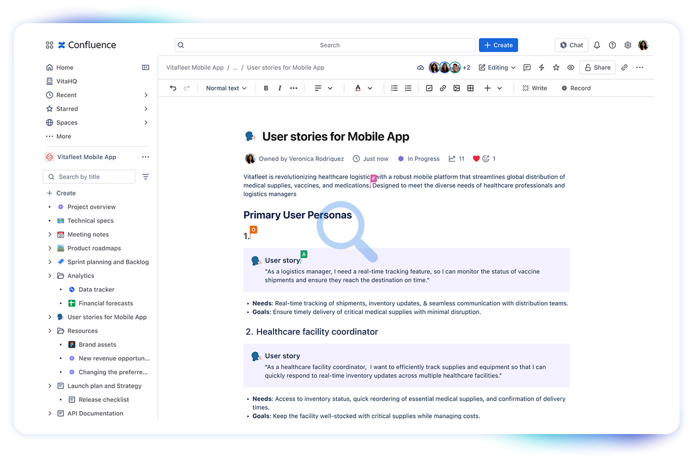Viewport: 694px width, 463px height.
Task: Open the settings gear icon
Action: 627,45
